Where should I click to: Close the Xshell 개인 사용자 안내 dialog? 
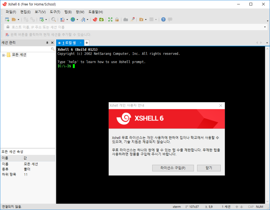coord(221,106)
